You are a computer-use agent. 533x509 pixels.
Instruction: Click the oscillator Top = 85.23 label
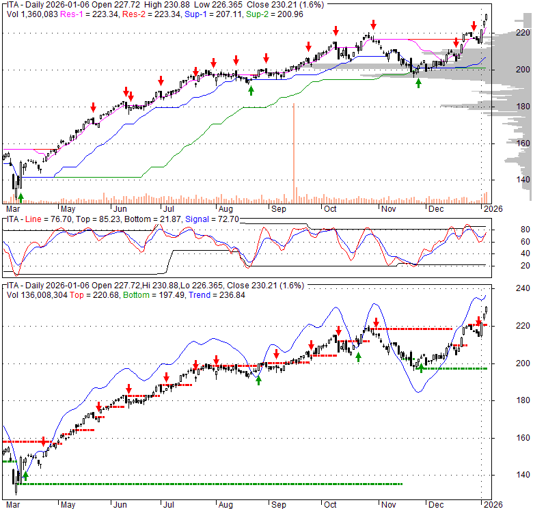[98, 219]
